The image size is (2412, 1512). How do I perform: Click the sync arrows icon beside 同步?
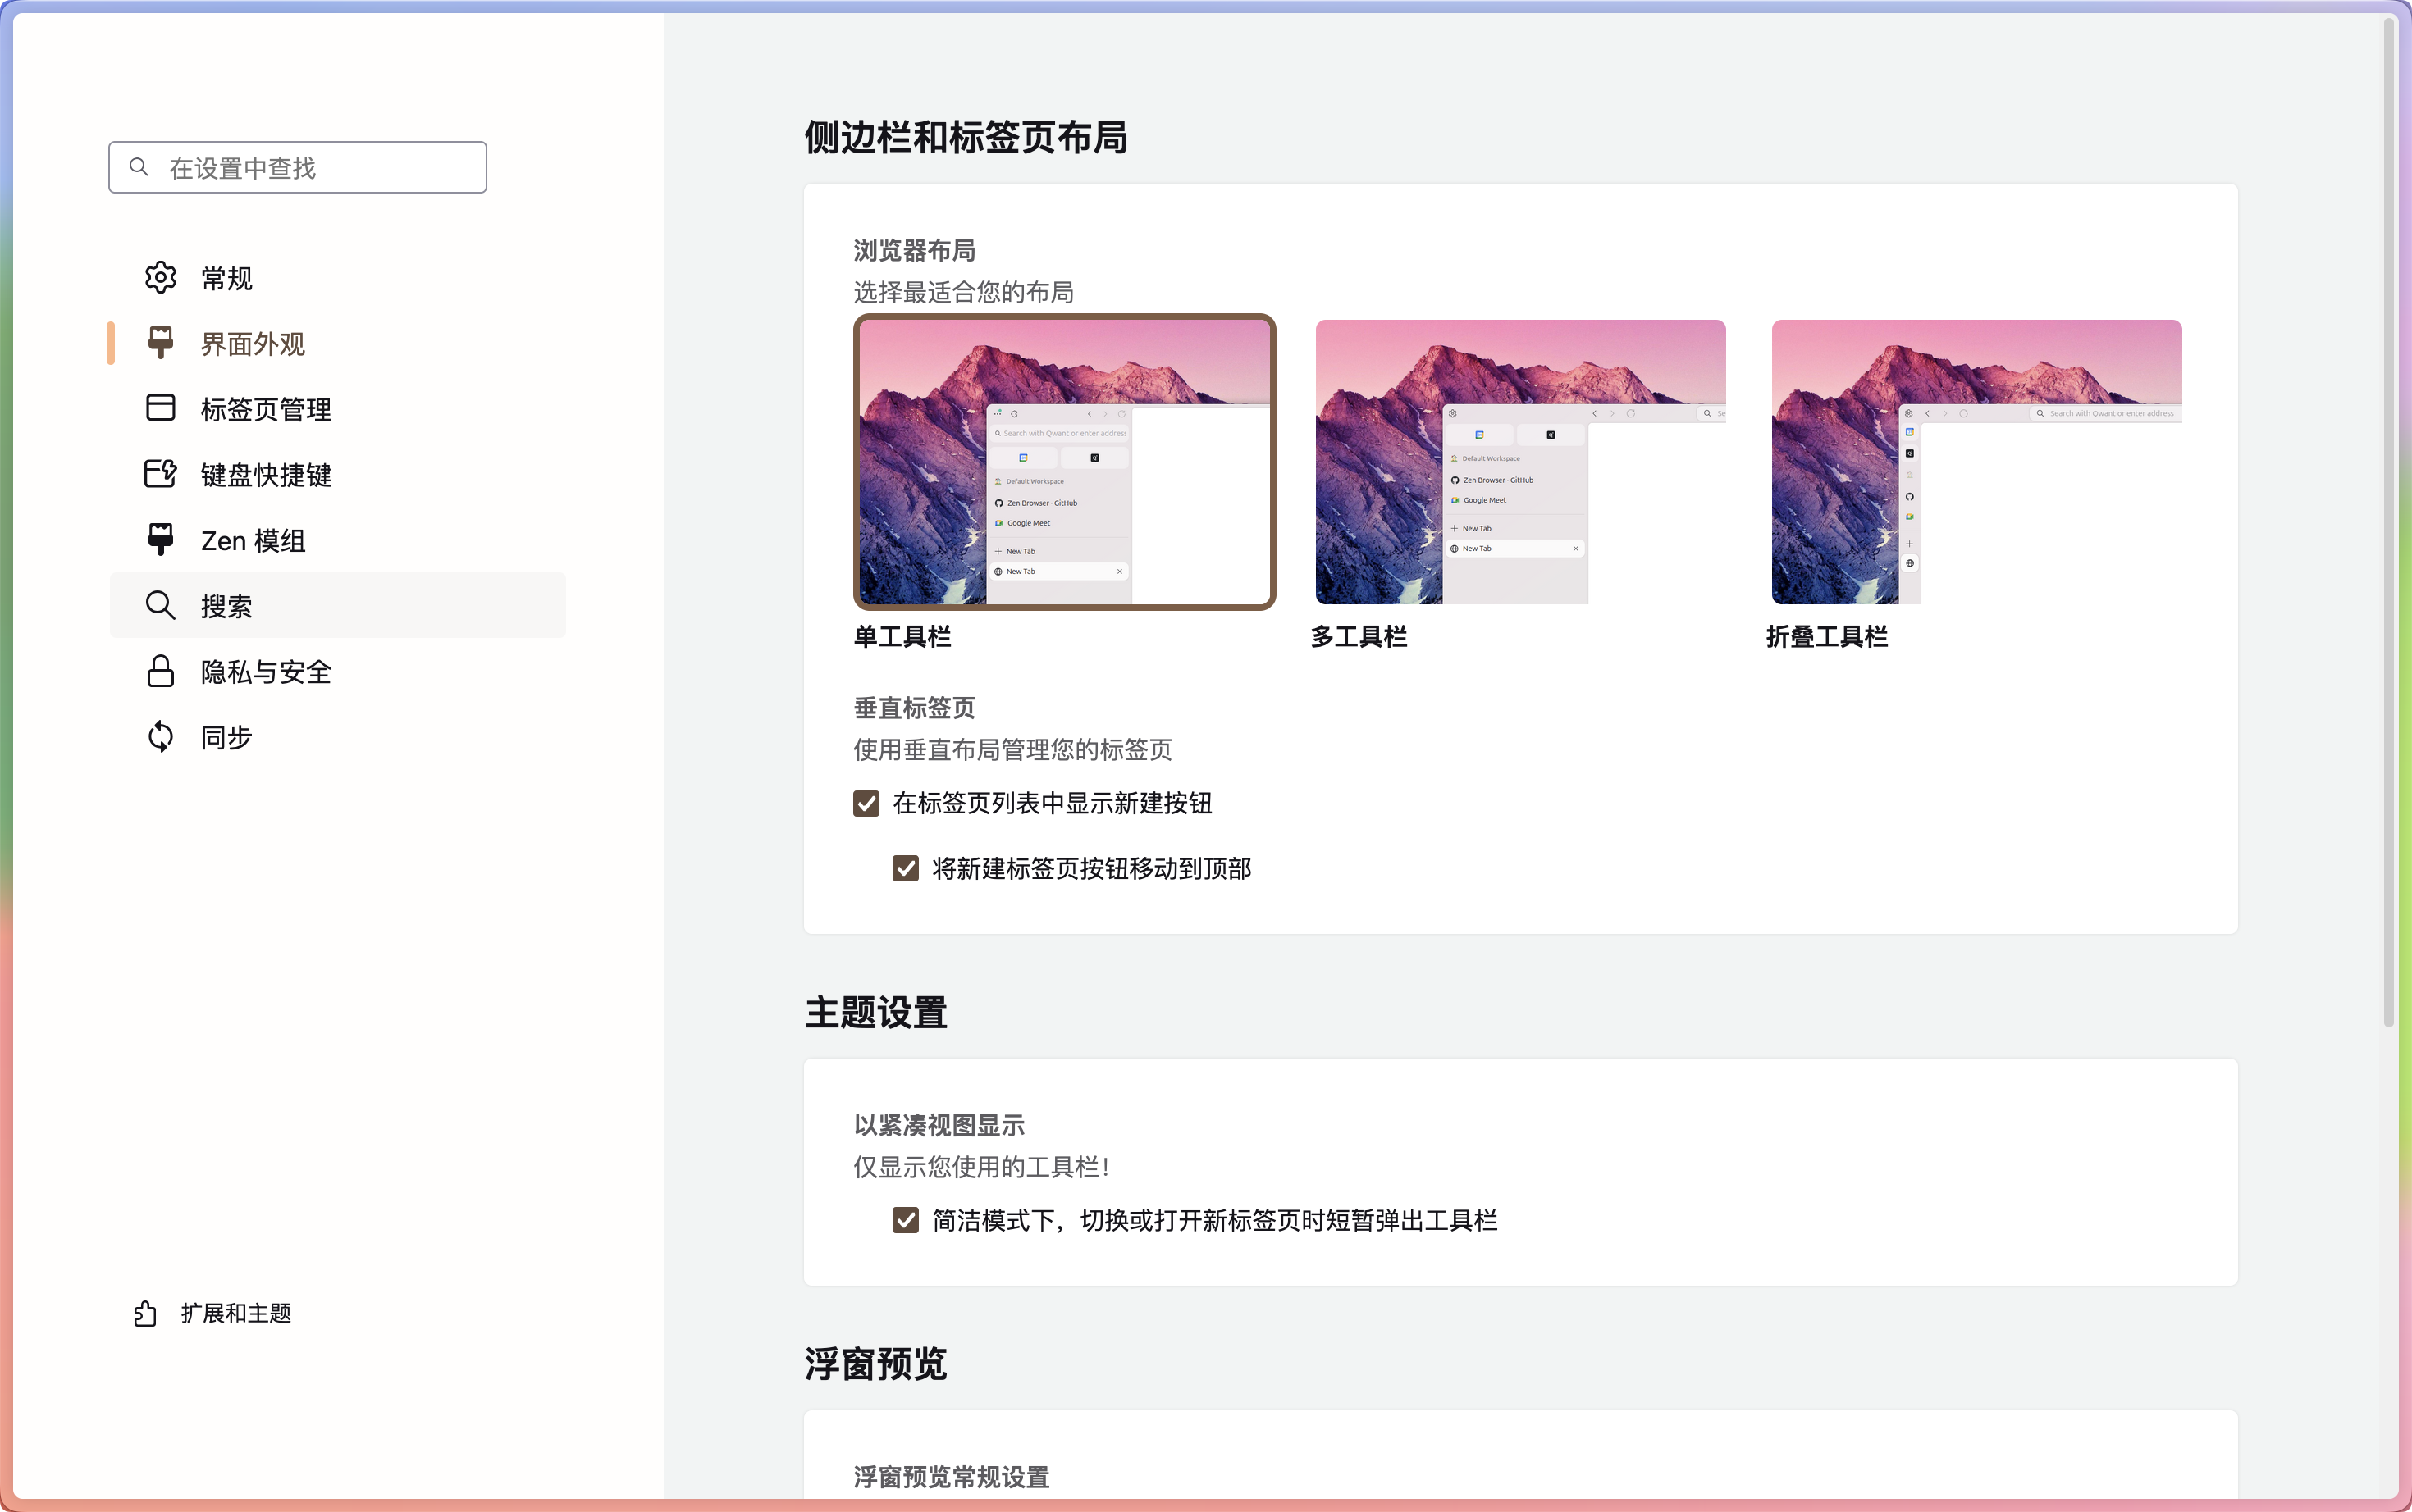coord(160,737)
